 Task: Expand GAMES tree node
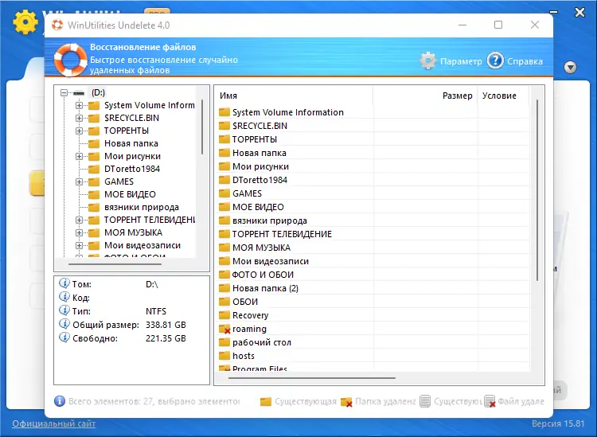pyautogui.click(x=79, y=182)
